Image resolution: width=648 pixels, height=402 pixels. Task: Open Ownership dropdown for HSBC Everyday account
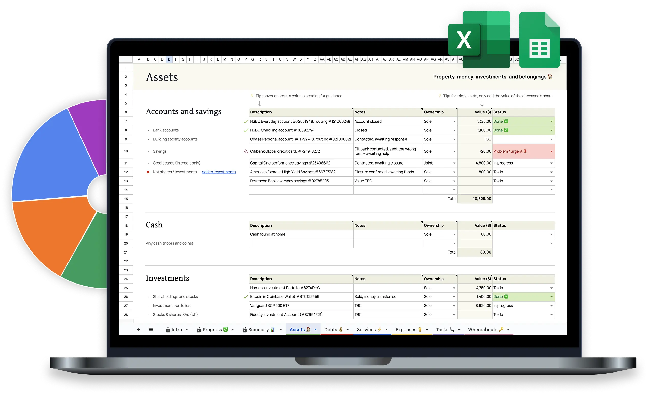pyautogui.click(x=454, y=122)
